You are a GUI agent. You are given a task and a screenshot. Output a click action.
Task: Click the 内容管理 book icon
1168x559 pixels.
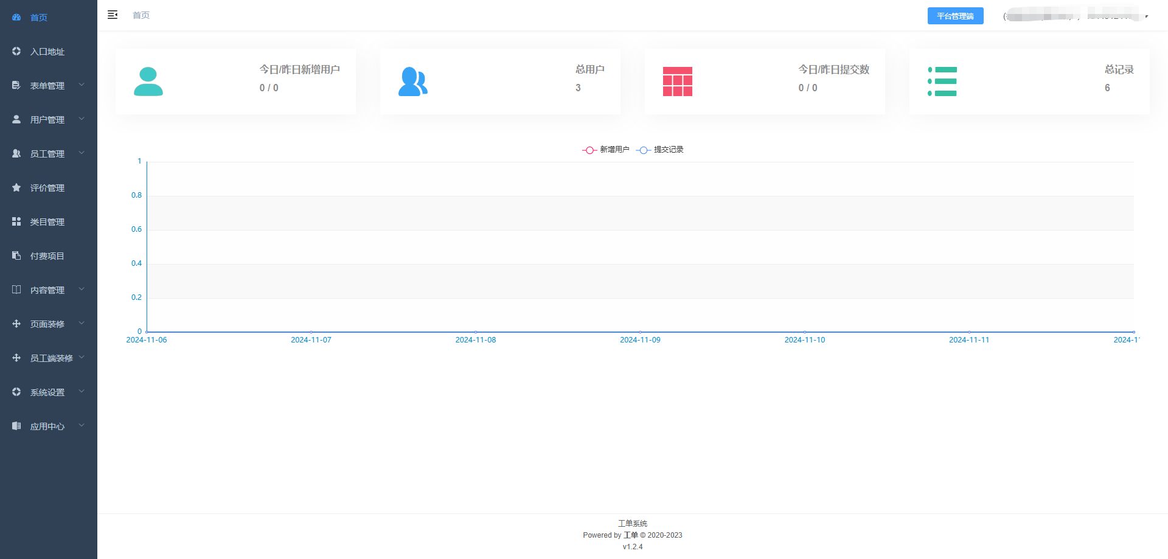pyautogui.click(x=16, y=290)
